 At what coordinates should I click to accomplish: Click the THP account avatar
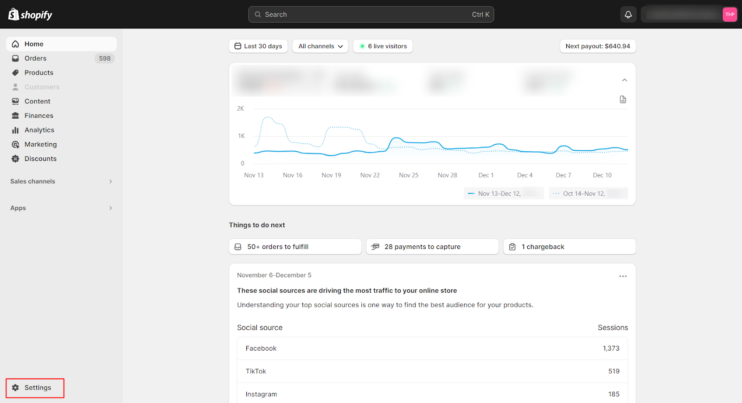(729, 14)
